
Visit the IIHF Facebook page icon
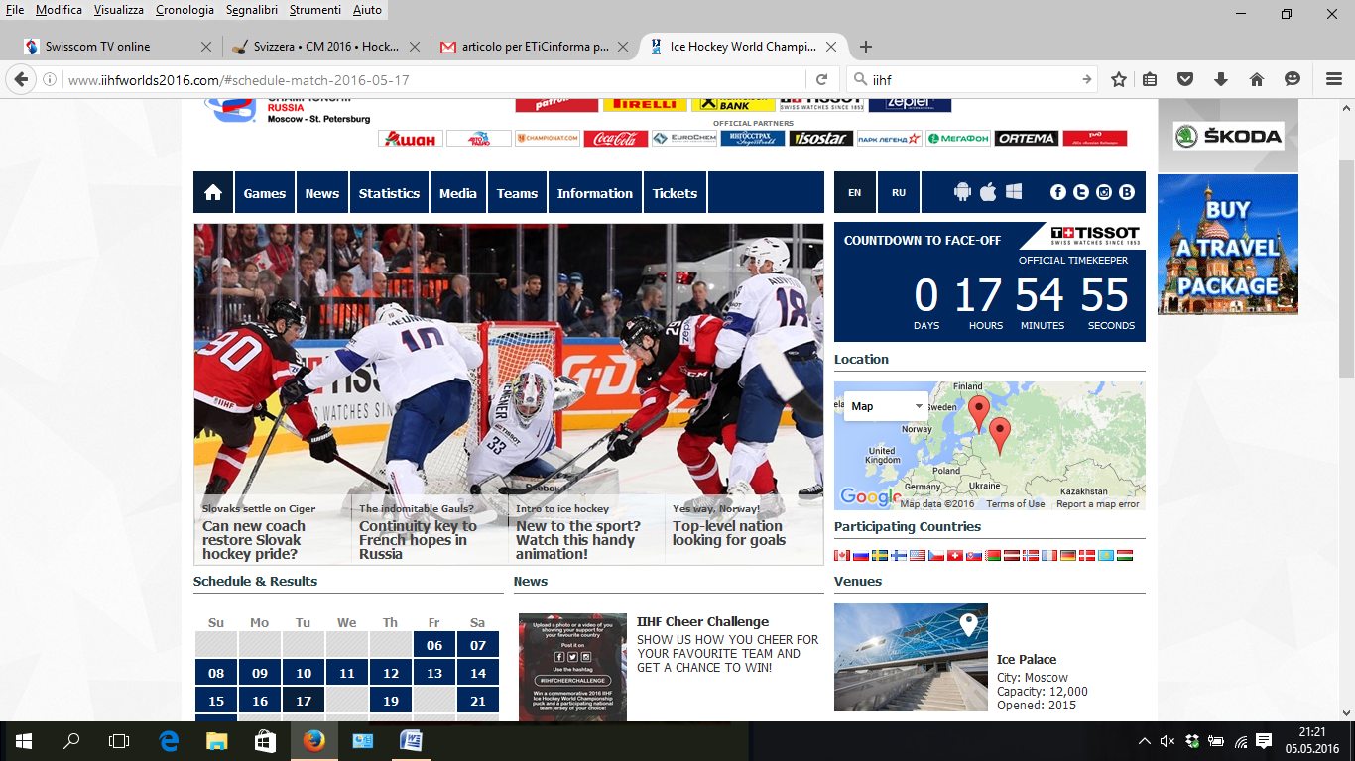coord(1058,193)
